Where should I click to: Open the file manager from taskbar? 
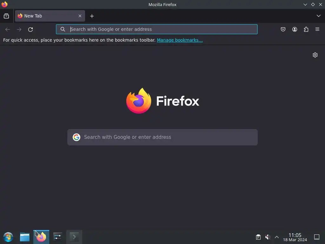[x=25, y=237]
